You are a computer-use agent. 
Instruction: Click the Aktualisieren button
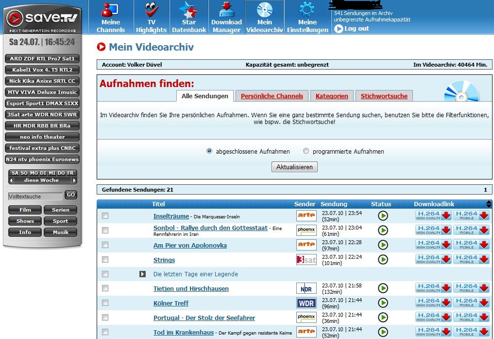coord(294,167)
